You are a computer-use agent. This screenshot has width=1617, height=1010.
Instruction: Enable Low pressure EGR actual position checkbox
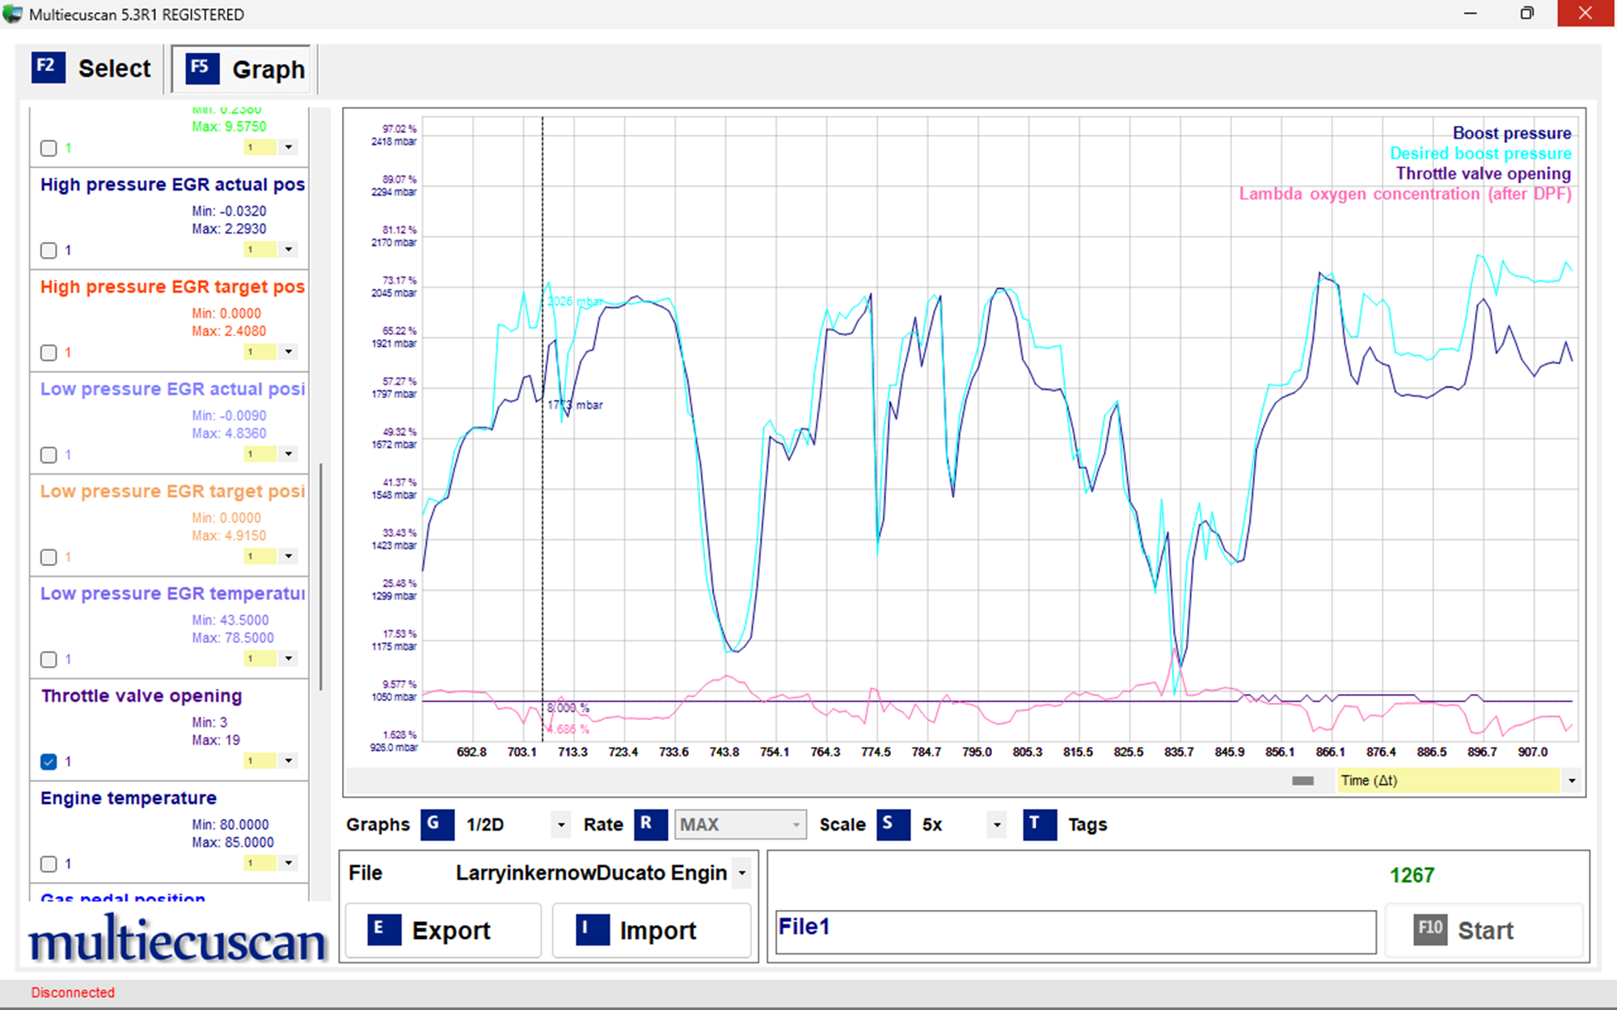(49, 455)
